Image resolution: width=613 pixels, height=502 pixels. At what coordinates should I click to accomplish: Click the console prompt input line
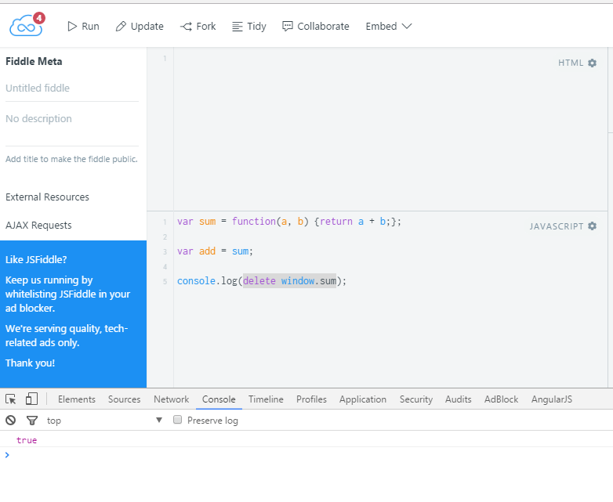tap(306, 455)
